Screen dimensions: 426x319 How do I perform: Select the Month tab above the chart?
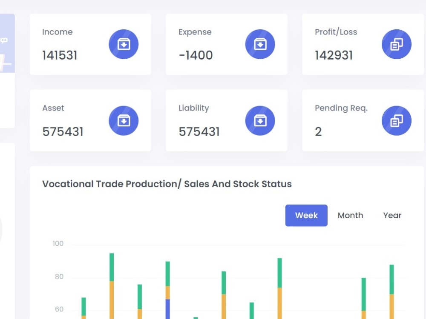(350, 215)
